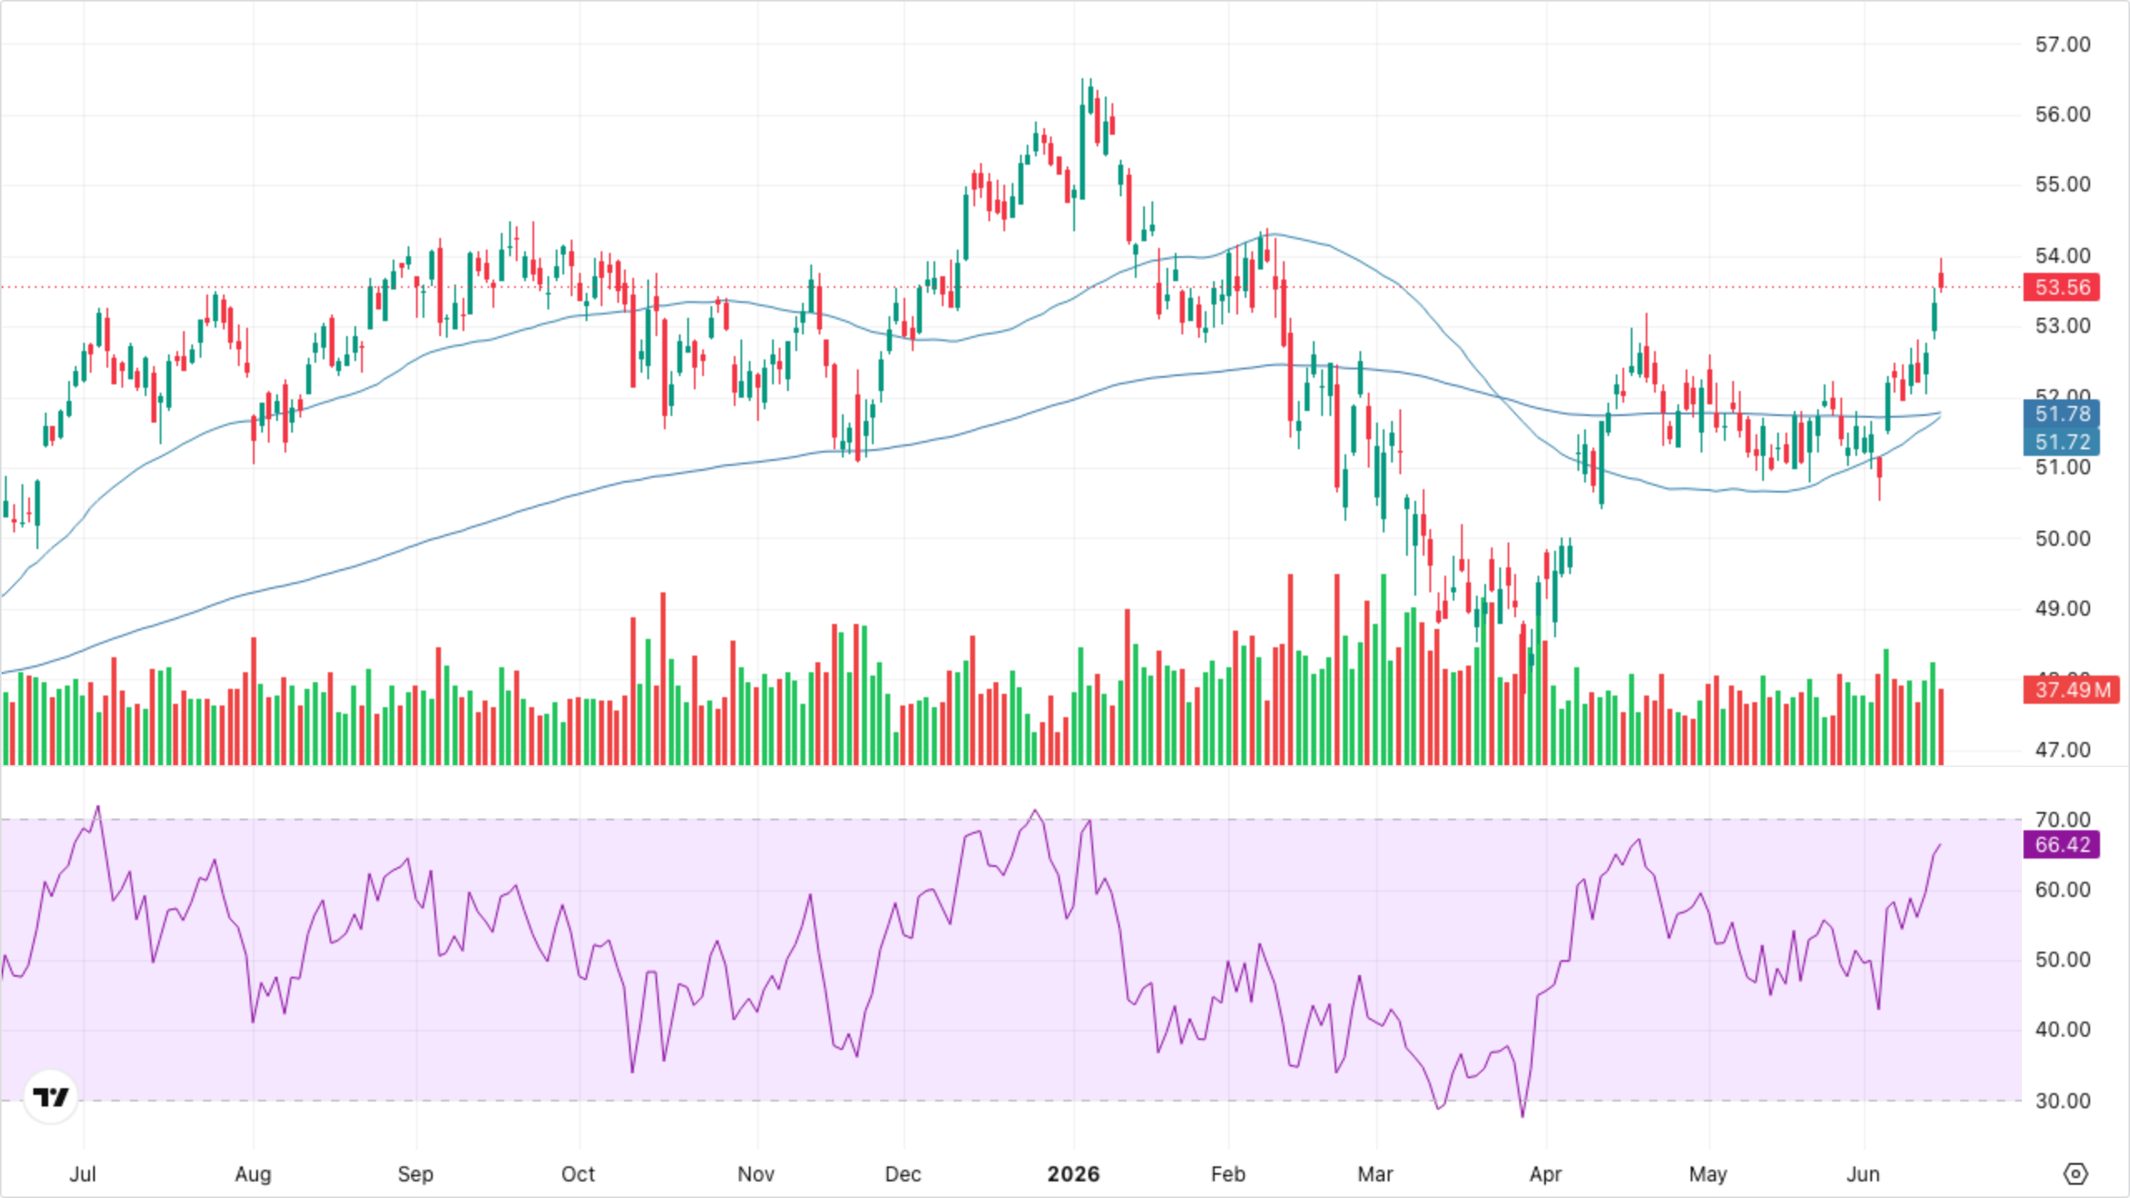Click the 2026 year marker on time axis
The image size is (2130, 1198).
pyautogui.click(x=1073, y=1174)
